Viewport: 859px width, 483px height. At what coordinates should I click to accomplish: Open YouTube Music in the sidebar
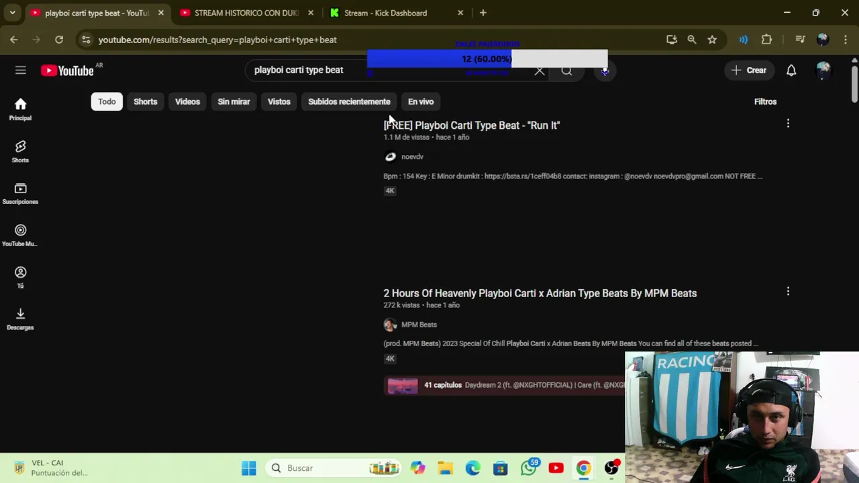[20, 235]
